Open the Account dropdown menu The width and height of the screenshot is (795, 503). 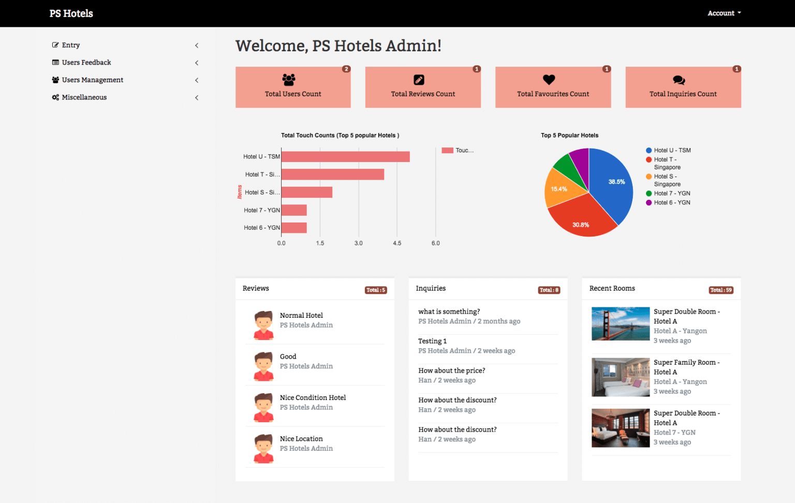coord(724,13)
